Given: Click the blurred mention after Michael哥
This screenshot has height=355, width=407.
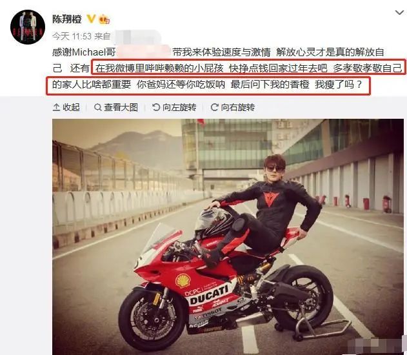Looking at the screenshot, I should click(x=144, y=52).
